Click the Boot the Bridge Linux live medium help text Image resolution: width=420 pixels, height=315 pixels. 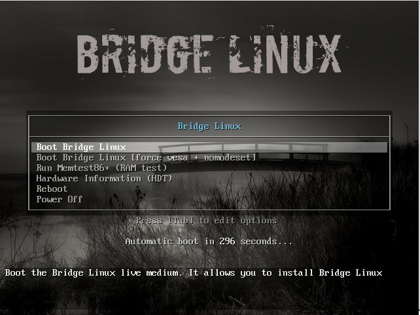tap(194, 273)
